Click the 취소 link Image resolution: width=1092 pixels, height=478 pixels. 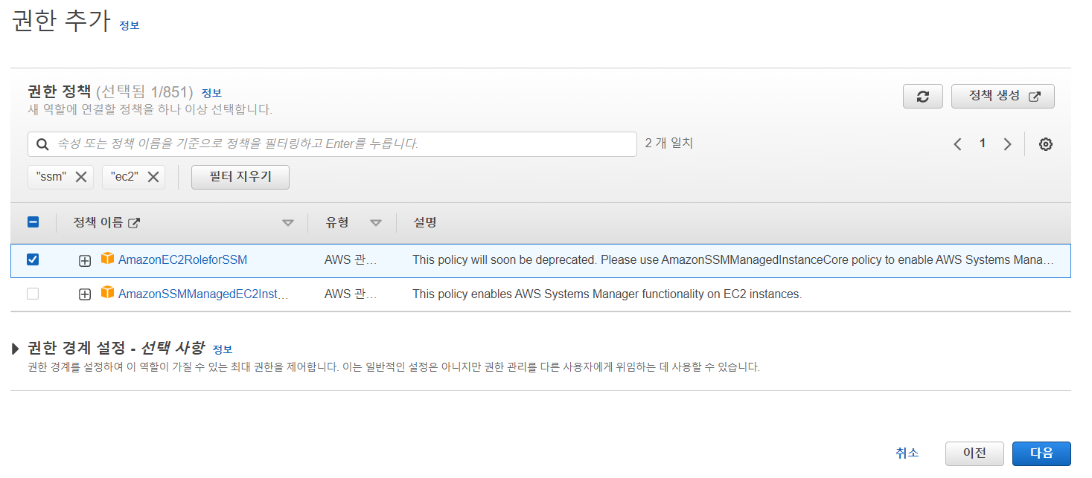click(x=907, y=453)
